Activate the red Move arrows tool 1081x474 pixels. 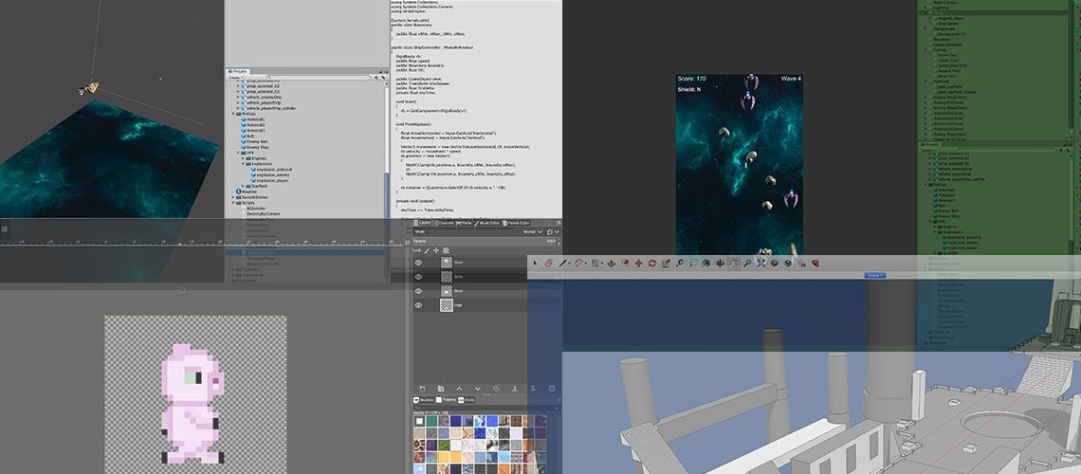coord(638,263)
